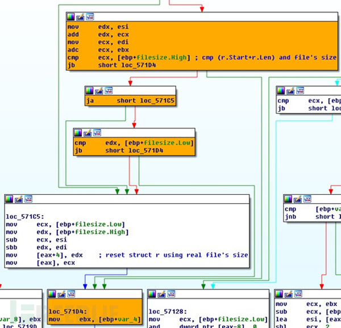The image size is (341, 328).
Task: Click the pencil icon on the 'cmp edx, filesize.Low' block
Action: (88, 133)
